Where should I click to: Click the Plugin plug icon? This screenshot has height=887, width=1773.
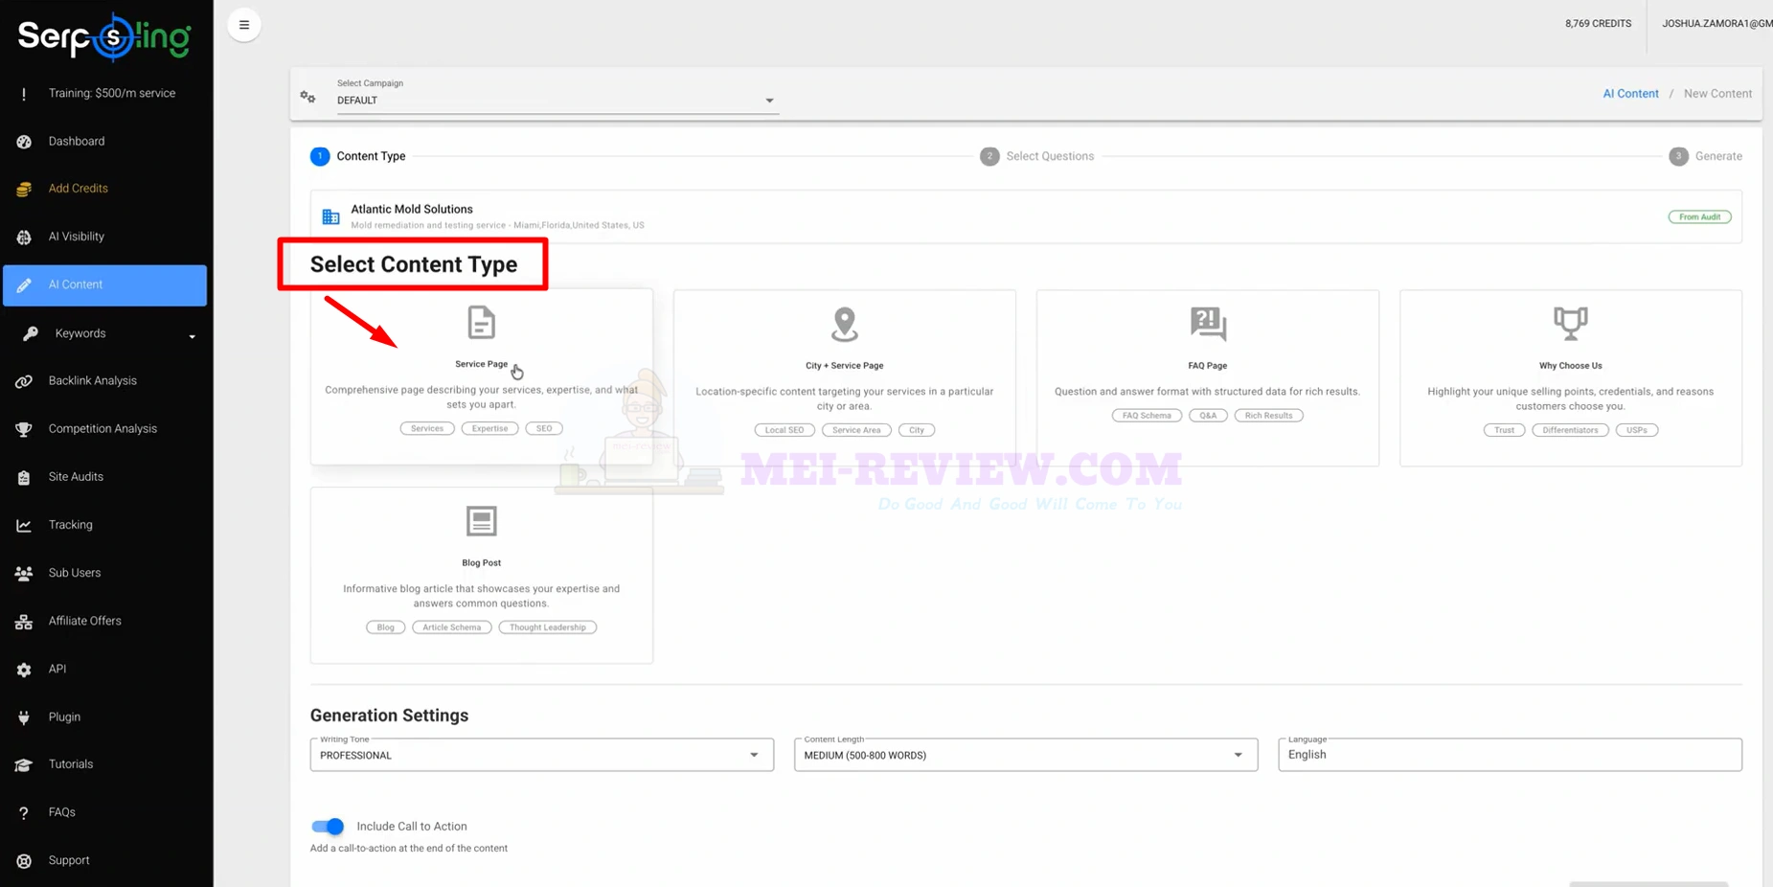(24, 717)
